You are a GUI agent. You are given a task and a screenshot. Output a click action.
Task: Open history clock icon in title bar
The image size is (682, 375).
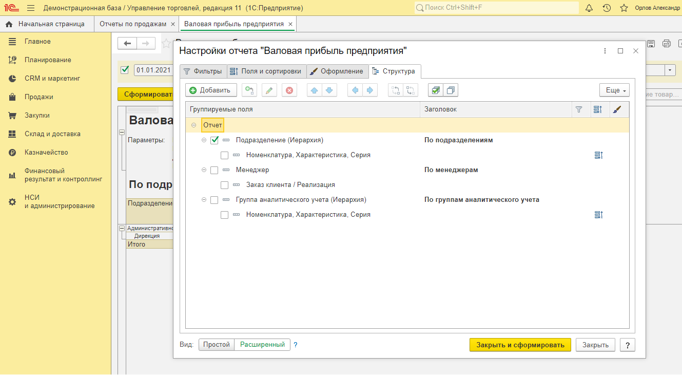[x=607, y=8]
